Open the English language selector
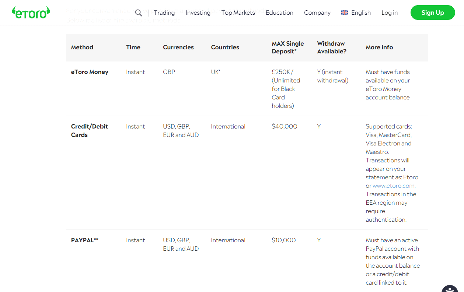This screenshot has height=292, width=464. pyautogui.click(x=361, y=13)
